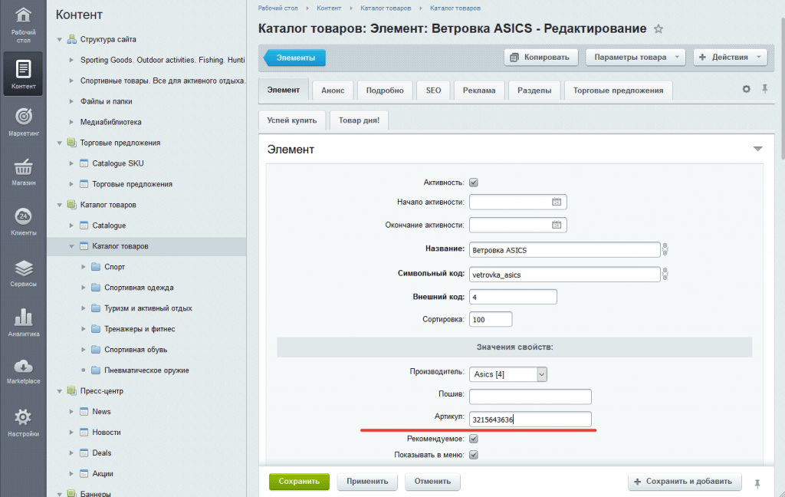Click link icon next to Символьный код field
The width and height of the screenshot is (785, 497).
pyautogui.click(x=665, y=274)
